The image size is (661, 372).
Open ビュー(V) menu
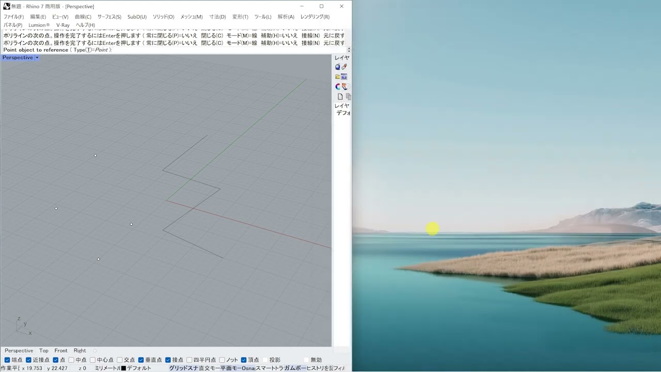60,17
